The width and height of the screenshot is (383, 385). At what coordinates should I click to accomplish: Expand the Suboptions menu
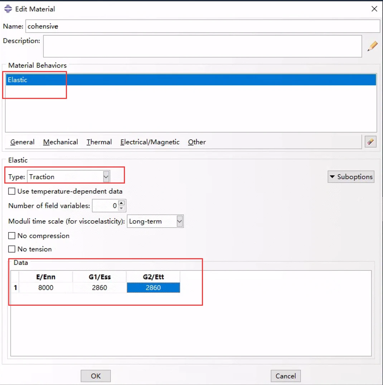tap(351, 177)
